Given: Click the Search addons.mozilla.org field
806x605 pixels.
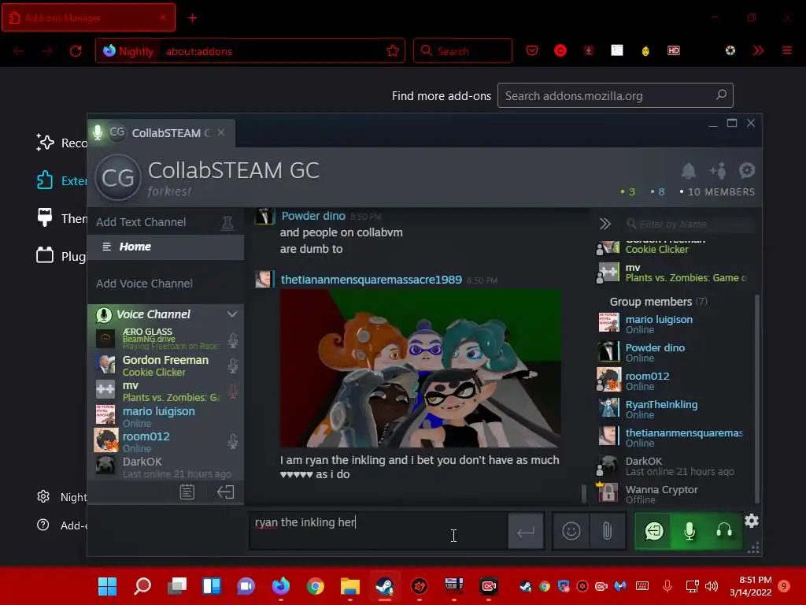Looking at the screenshot, I should tap(615, 95).
